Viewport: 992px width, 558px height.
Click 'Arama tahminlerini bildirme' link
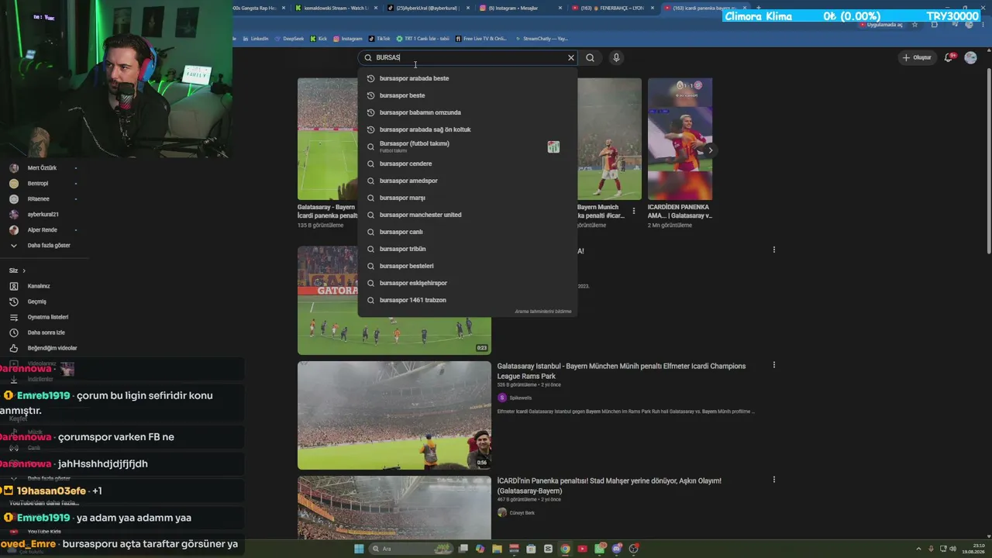pos(543,312)
